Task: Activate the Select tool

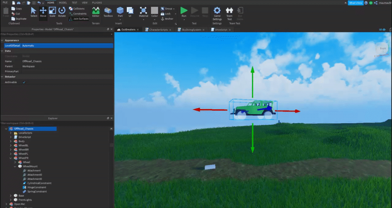Action: pyautogui.click(x=34, y=12)
